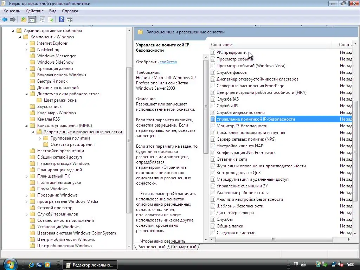360x270 pixels.
Task: Switch to the Стандартный tab
Action: [x=184, y=247]
